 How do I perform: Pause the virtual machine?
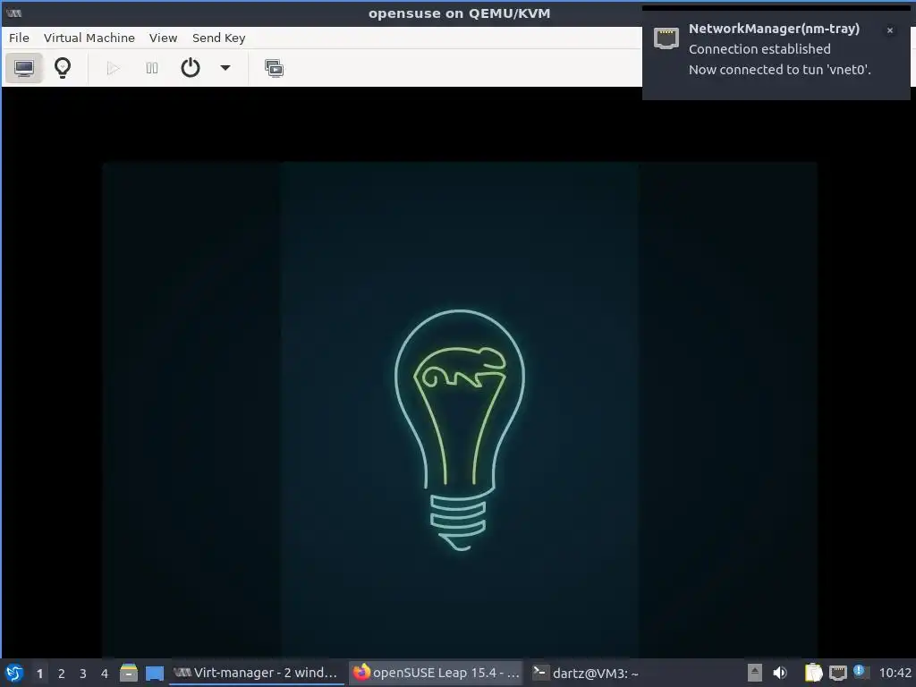click(x=152, y=68)
